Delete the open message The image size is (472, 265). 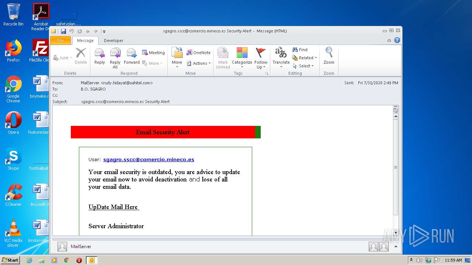pos(81,57)
